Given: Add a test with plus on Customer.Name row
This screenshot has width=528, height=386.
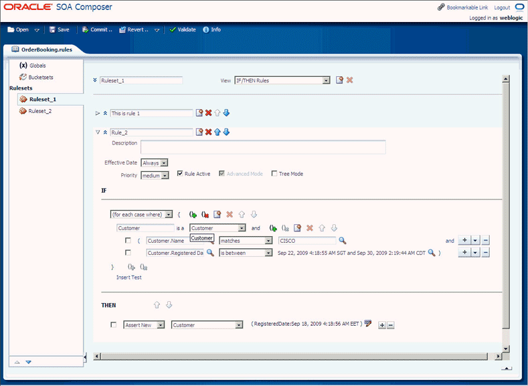Looking at the screenshot, I should (x=464, y=240).
